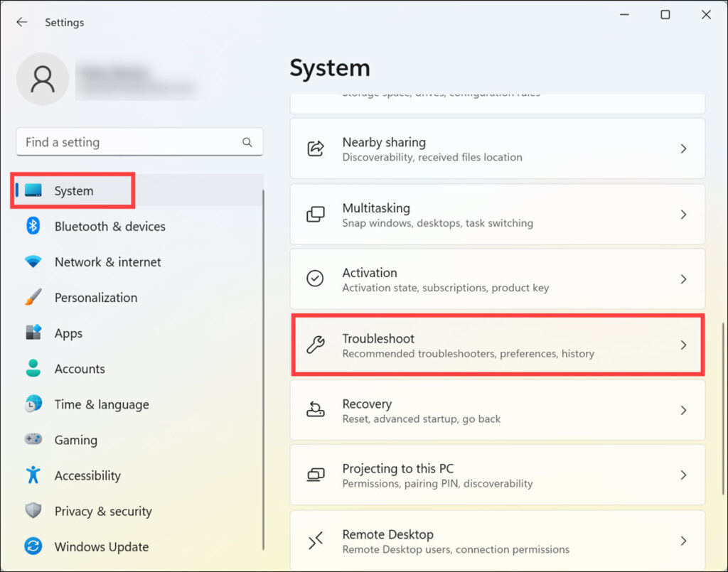Select the Troubleshoot wrench icon

(x=315, y=345)
